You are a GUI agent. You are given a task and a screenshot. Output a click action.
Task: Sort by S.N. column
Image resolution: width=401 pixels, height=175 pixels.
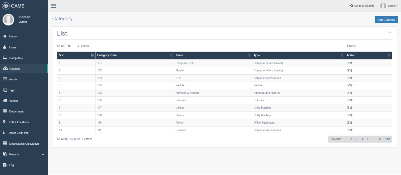point(76,55)
